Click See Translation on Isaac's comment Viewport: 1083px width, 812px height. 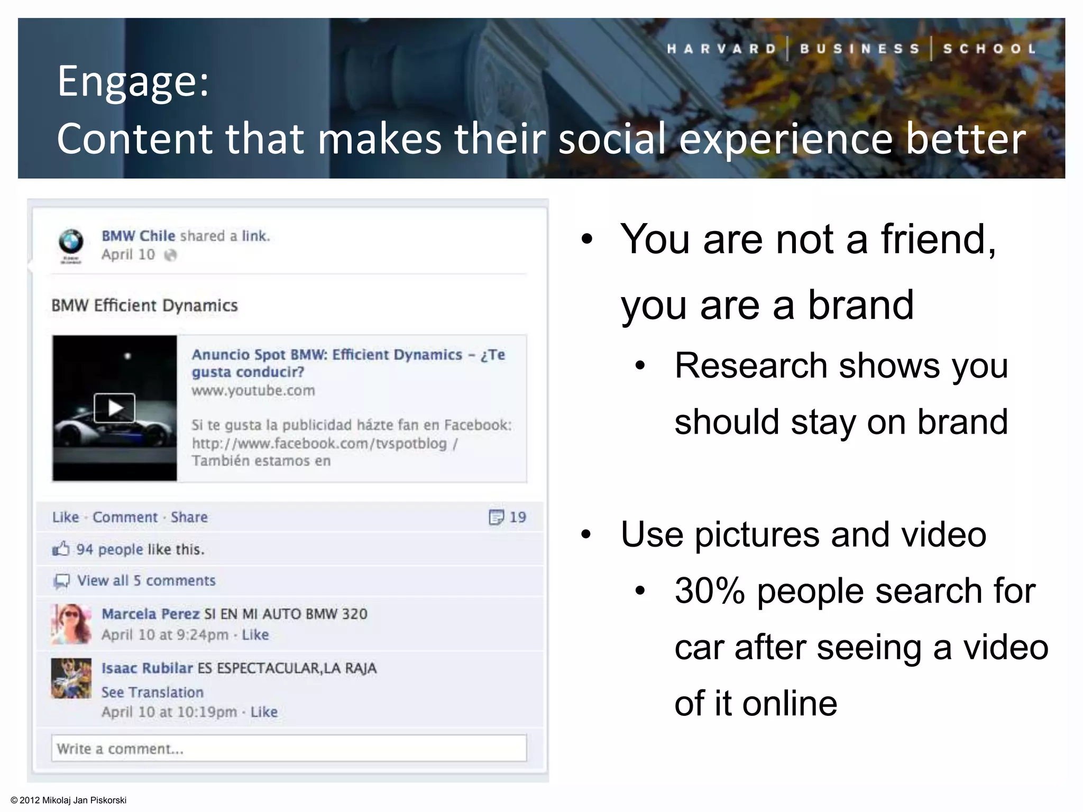coord(152,692)
